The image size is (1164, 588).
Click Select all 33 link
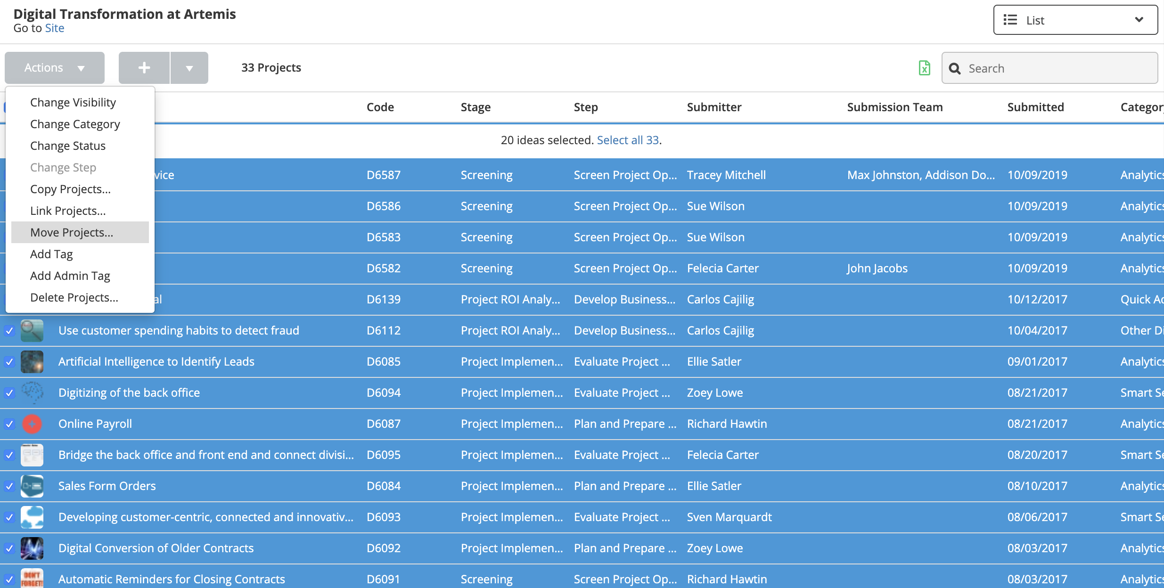[x=628, y=140]
